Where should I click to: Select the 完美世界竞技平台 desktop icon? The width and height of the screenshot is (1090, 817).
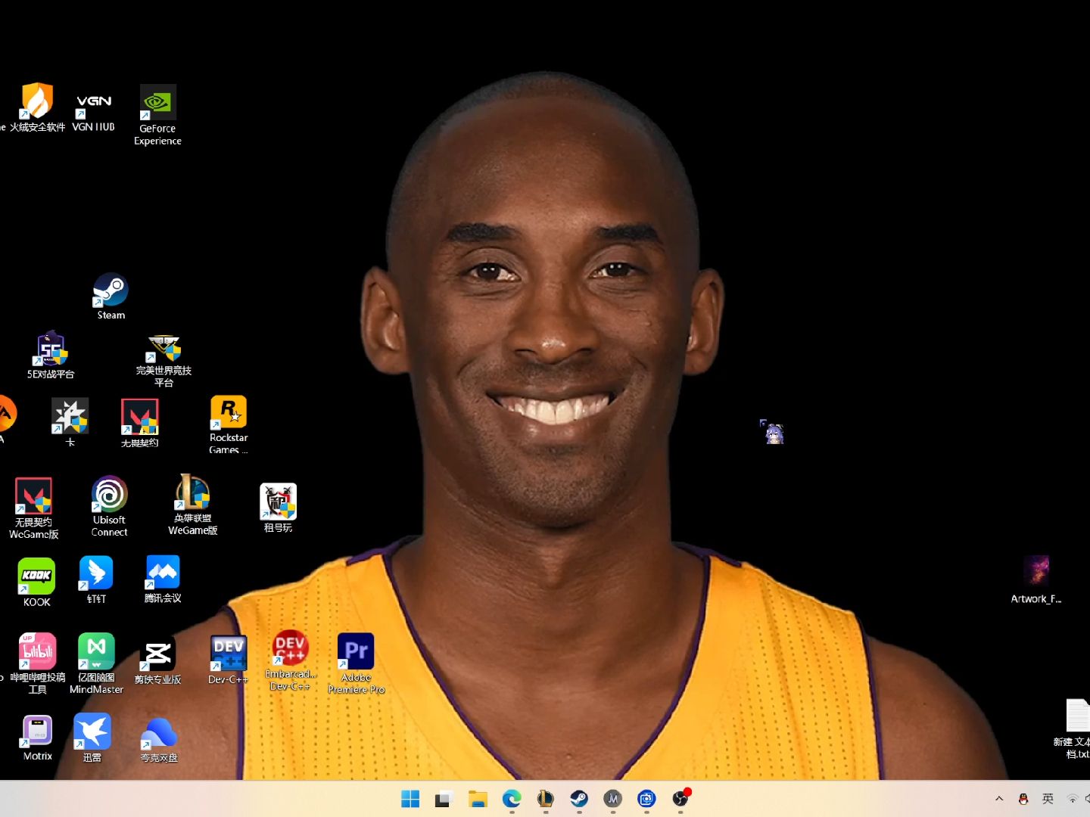[163, 361]
